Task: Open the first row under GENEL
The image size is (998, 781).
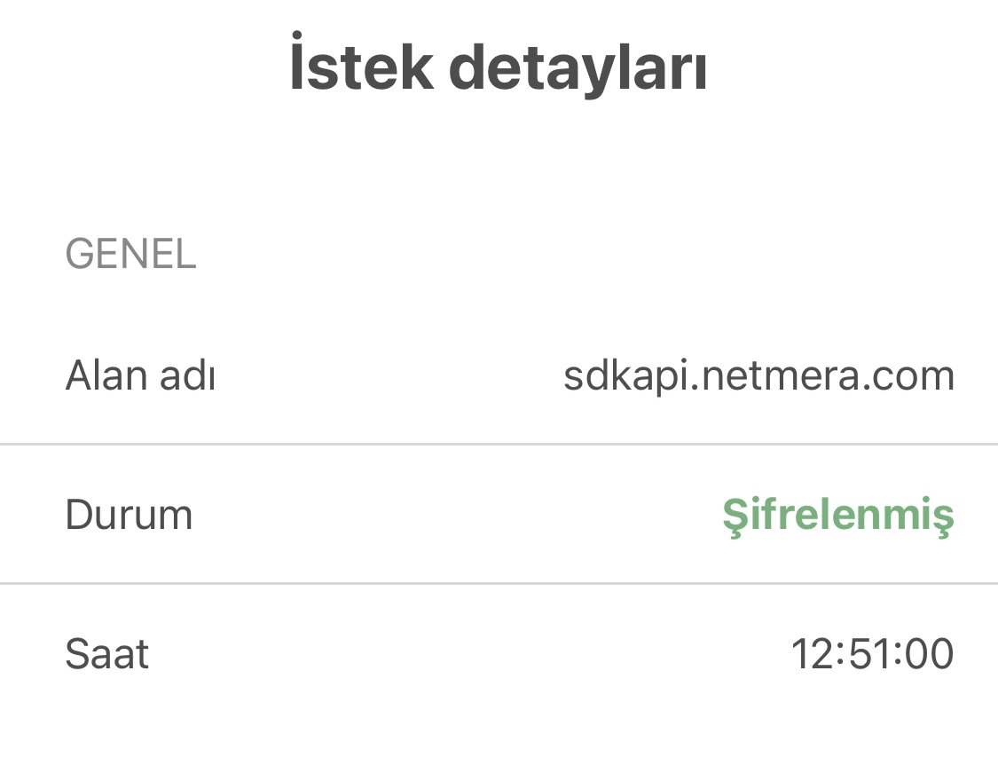Action: point(499,374)
